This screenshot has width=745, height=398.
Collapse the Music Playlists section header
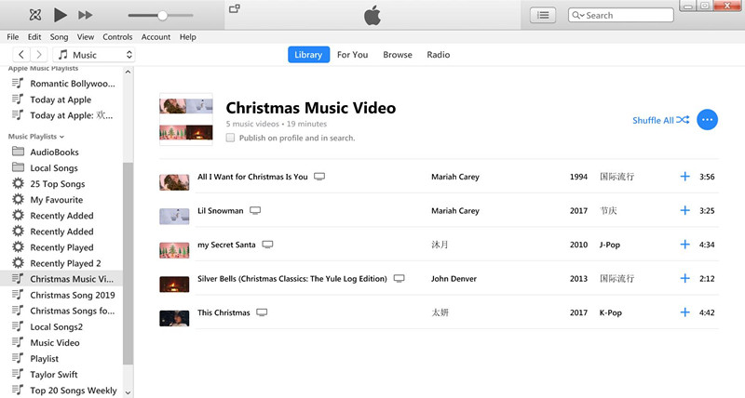pos(36,137)
